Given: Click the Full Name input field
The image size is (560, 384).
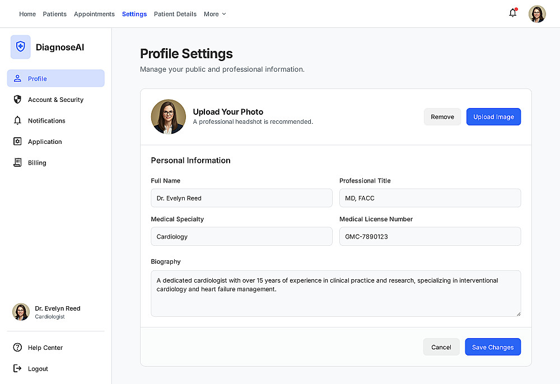Looking at the screenshot, I should coord(241,198).
